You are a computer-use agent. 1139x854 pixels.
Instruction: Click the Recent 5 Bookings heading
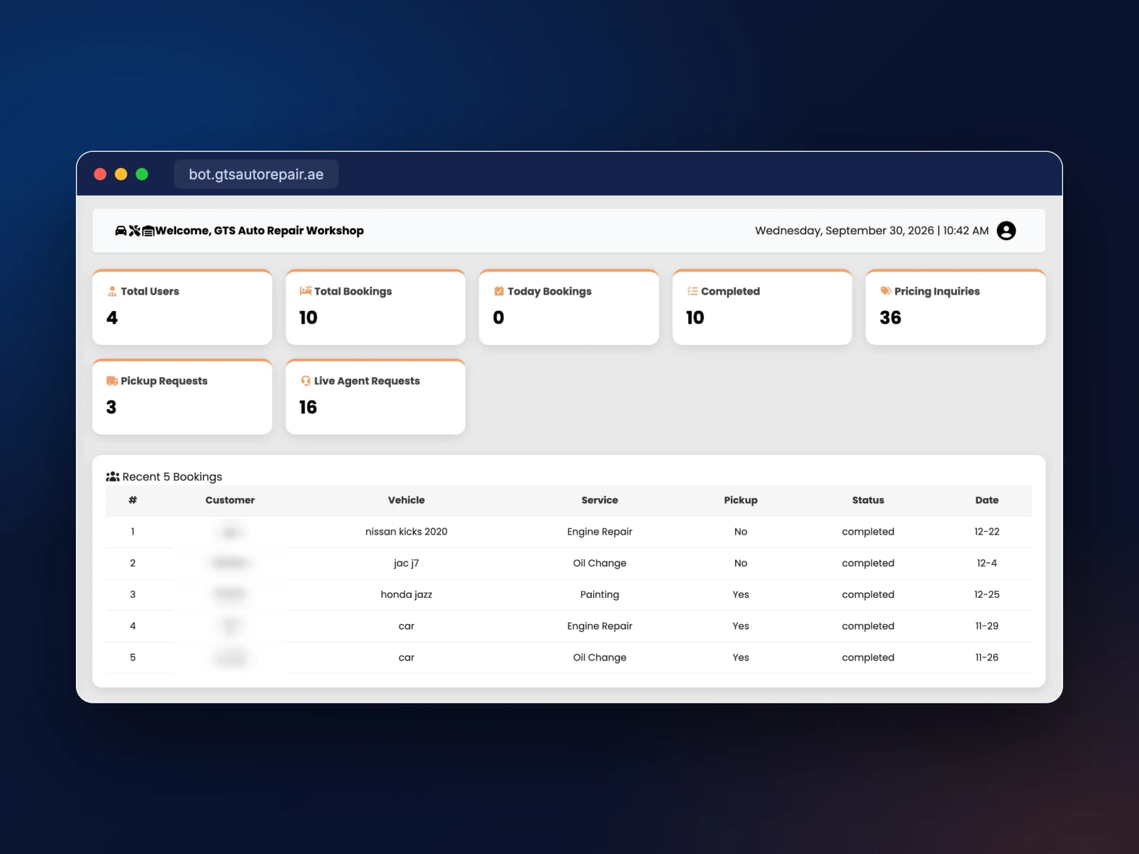tap(172, 477)
